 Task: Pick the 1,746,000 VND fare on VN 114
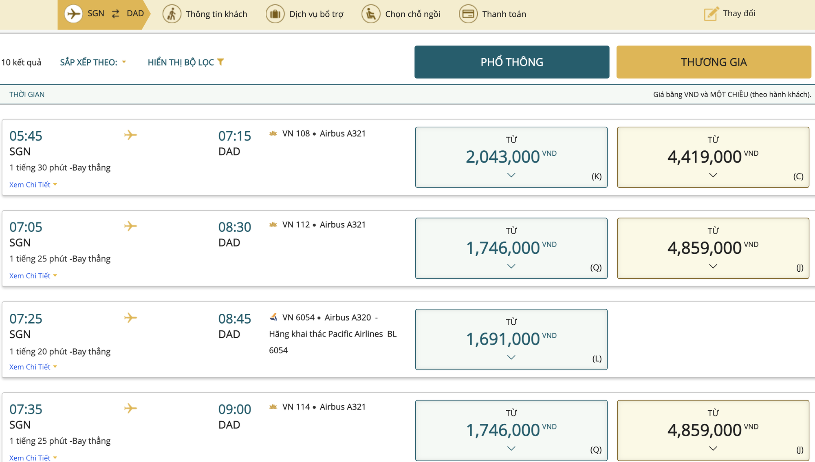(x=511, y=431)
